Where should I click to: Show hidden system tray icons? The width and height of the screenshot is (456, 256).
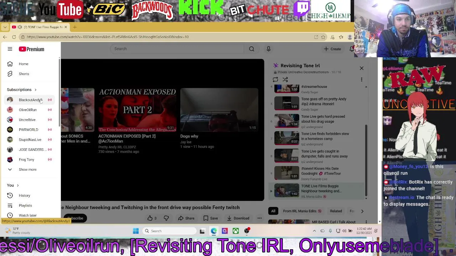(314, 231)
